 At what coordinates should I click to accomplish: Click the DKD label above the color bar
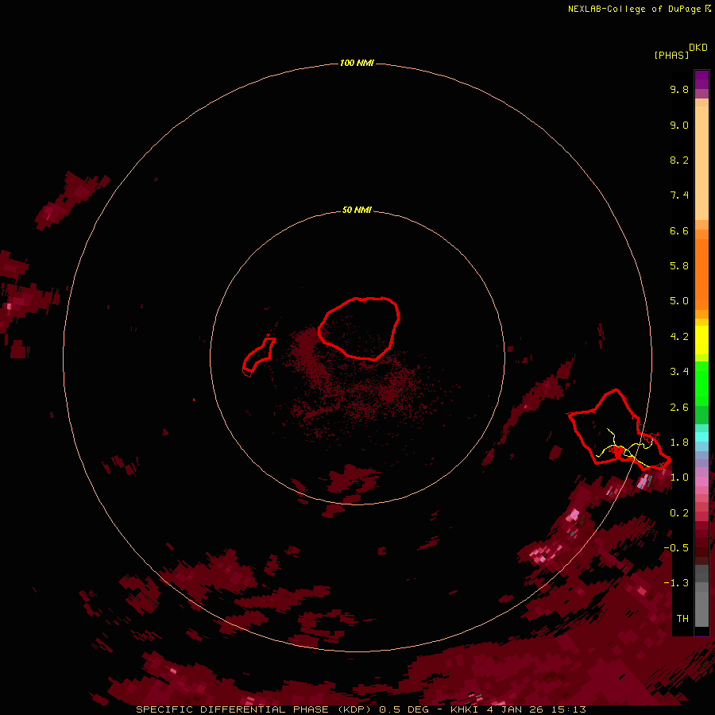click(698, 48)
